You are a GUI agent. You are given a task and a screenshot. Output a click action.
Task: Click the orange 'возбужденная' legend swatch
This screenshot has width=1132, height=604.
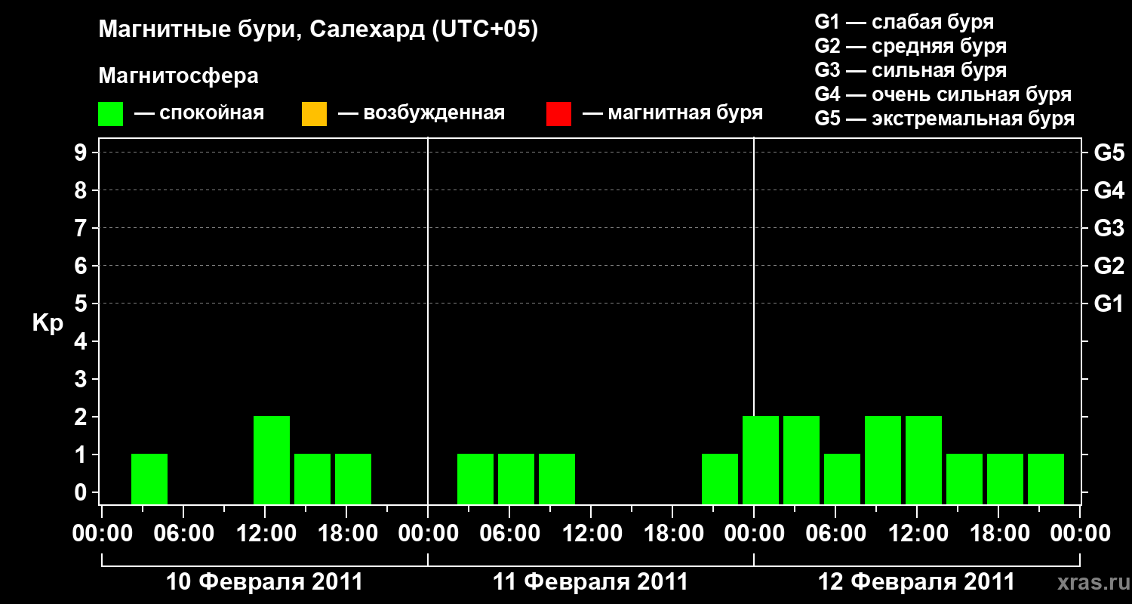coord(314,114)
